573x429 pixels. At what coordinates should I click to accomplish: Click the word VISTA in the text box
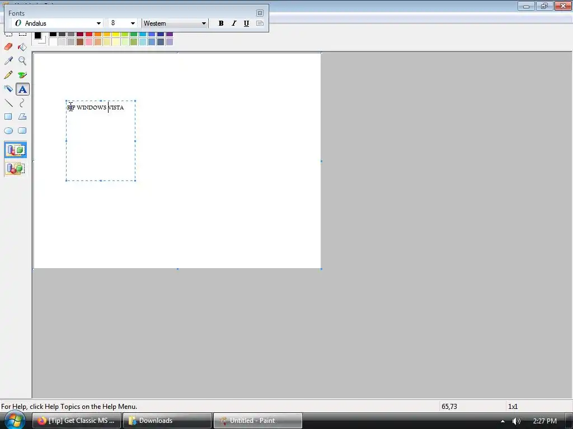coord(116,108)
